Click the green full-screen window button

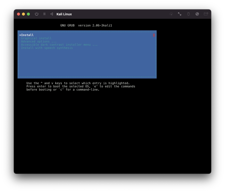pyautogui.click(x=28, y=14)
